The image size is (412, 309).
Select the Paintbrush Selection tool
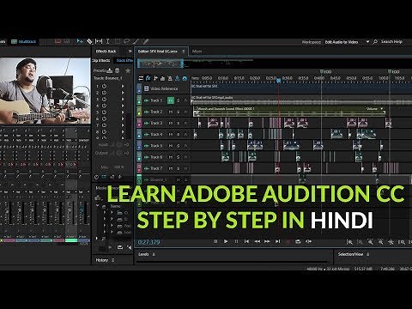(x=136, y=41)
